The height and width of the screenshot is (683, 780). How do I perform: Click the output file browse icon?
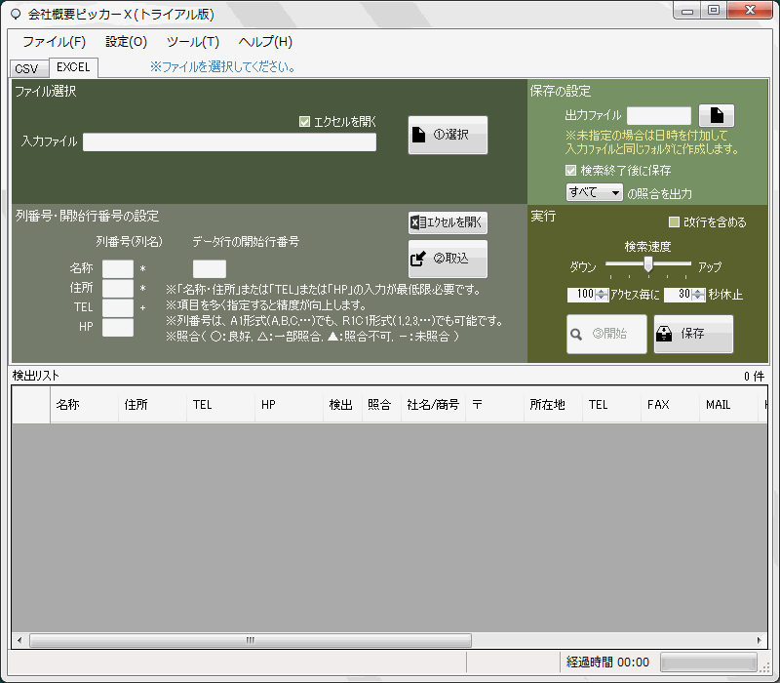click(716, 116)
